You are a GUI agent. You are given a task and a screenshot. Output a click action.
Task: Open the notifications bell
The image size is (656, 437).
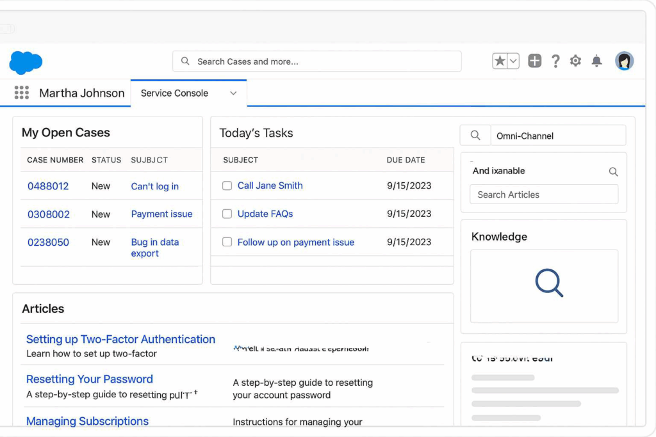click(x=596, y=61)
